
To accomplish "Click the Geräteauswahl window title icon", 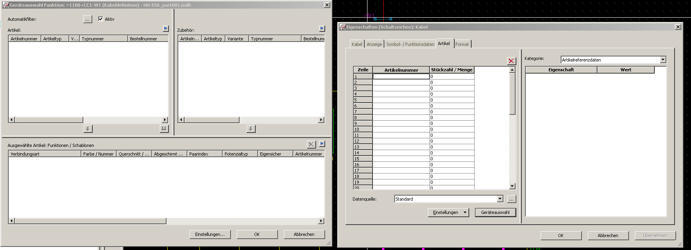I will pos(6,5).
